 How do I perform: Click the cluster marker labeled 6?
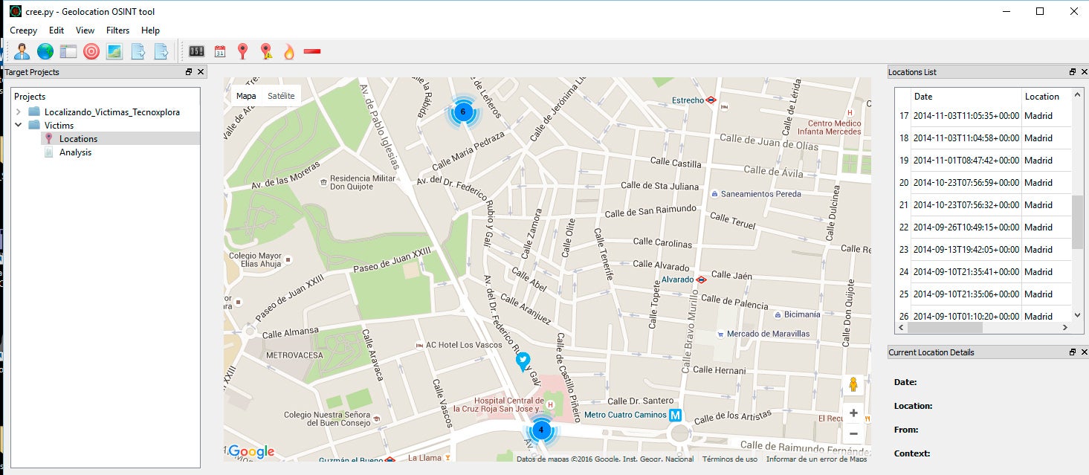463,112
